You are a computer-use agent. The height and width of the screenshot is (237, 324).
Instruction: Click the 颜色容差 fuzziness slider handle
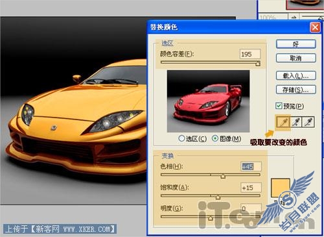tap(258, 64)
